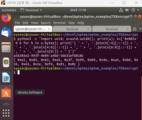
Task: Maximize the terminal window
Action: [x=135, y=16]
